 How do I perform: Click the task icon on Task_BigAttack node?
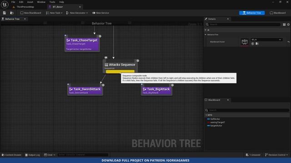tap(145, 89)
